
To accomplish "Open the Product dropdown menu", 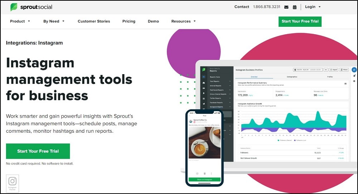I will [x=20, y=21].
